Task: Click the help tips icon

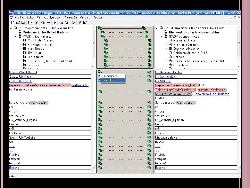Action: coord(80,23)
